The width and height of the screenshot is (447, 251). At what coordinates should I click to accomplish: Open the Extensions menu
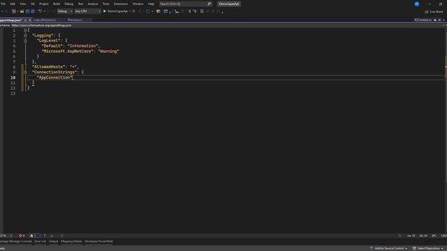tap(121, 4)
